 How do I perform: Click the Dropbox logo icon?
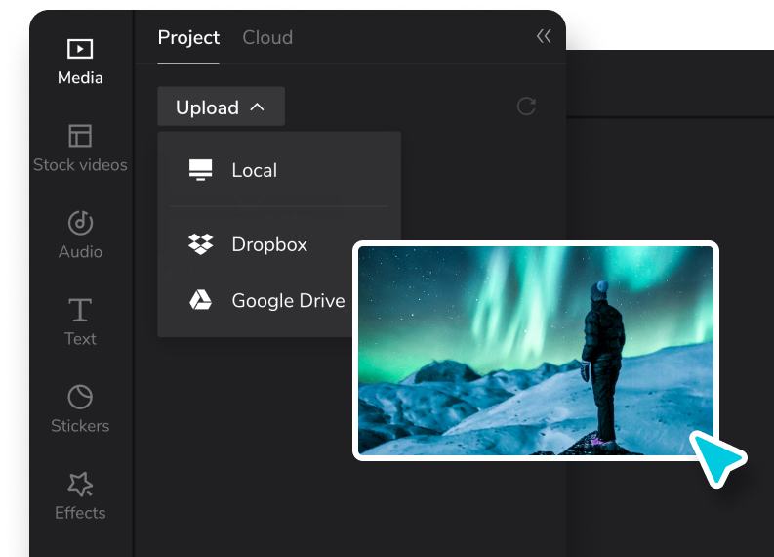(x=200, y=244)
